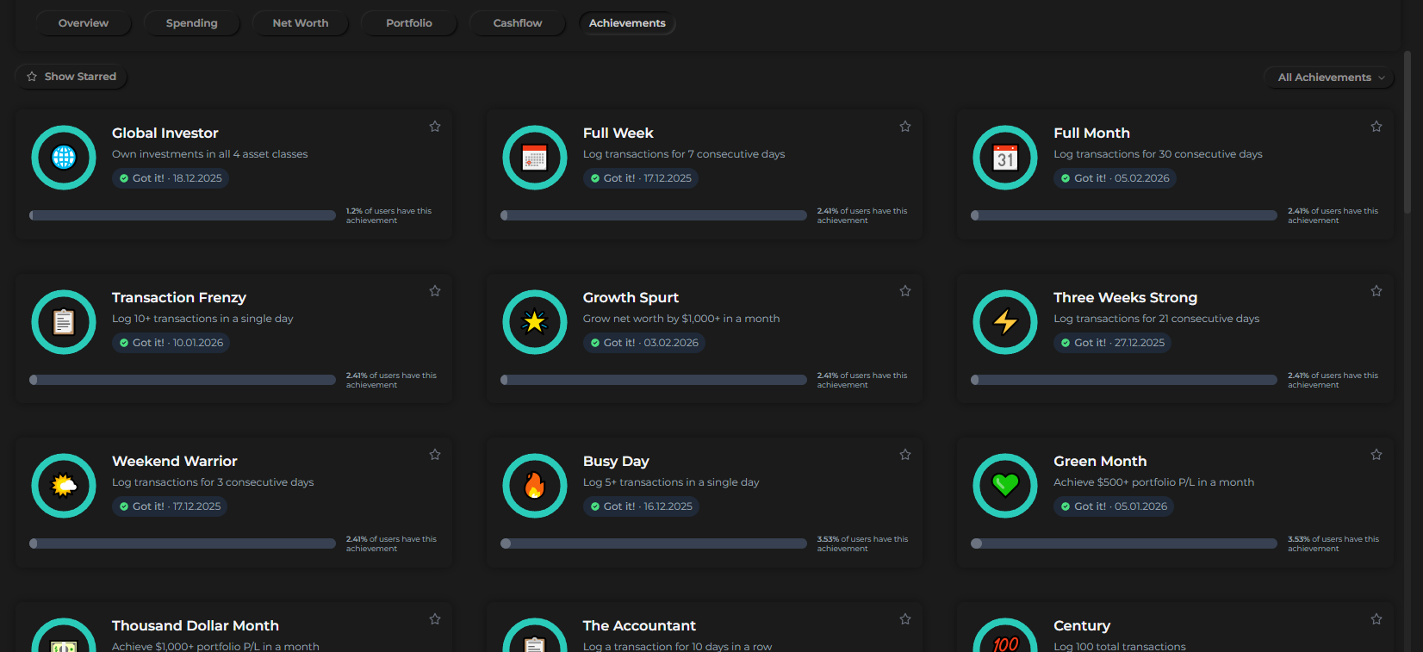The image size is (1423, 652).
Task: Click "Log 100 total transactions" text
Action: (x=1120, y=646)
